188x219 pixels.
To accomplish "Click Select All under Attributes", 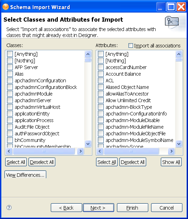I will click(x=107, y=162).
